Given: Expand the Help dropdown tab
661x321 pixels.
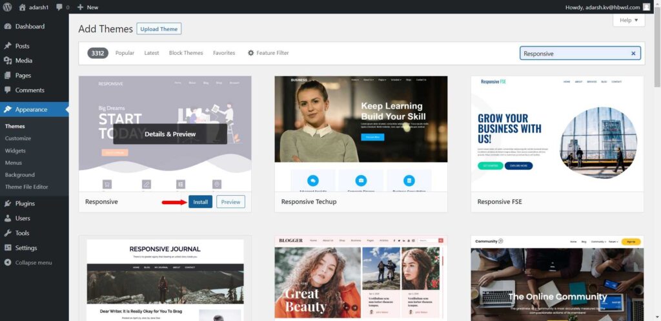Looking at the screenshot, I should (629, 20).
